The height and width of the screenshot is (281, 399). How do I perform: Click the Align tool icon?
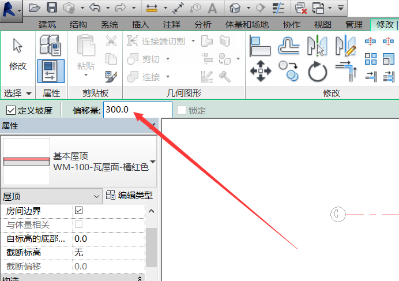point(260,46)
